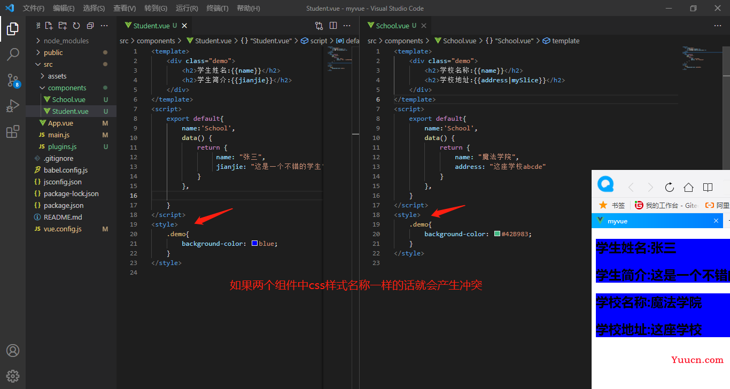The image size is (730, 389).
Task: Open the 终端(T) menu
Action: click(x=217, y=8)
